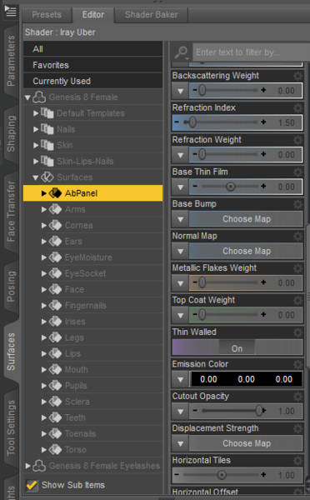Select the Cornea surface icon
The image size is (310, 500).
(55, 226)
